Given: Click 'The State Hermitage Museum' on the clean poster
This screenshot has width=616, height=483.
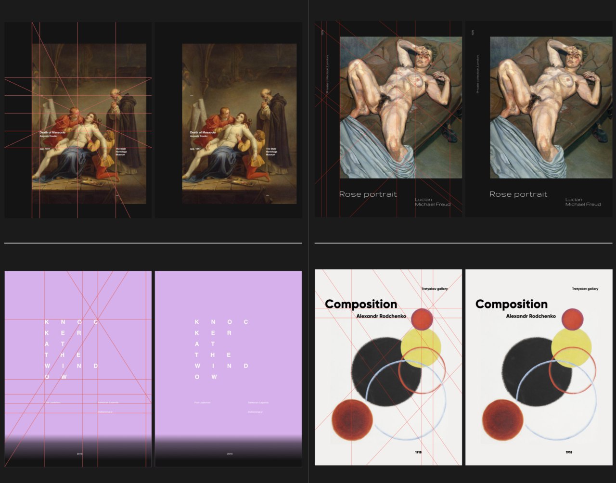Looking at the screenshot, I should tap(271, 152).
